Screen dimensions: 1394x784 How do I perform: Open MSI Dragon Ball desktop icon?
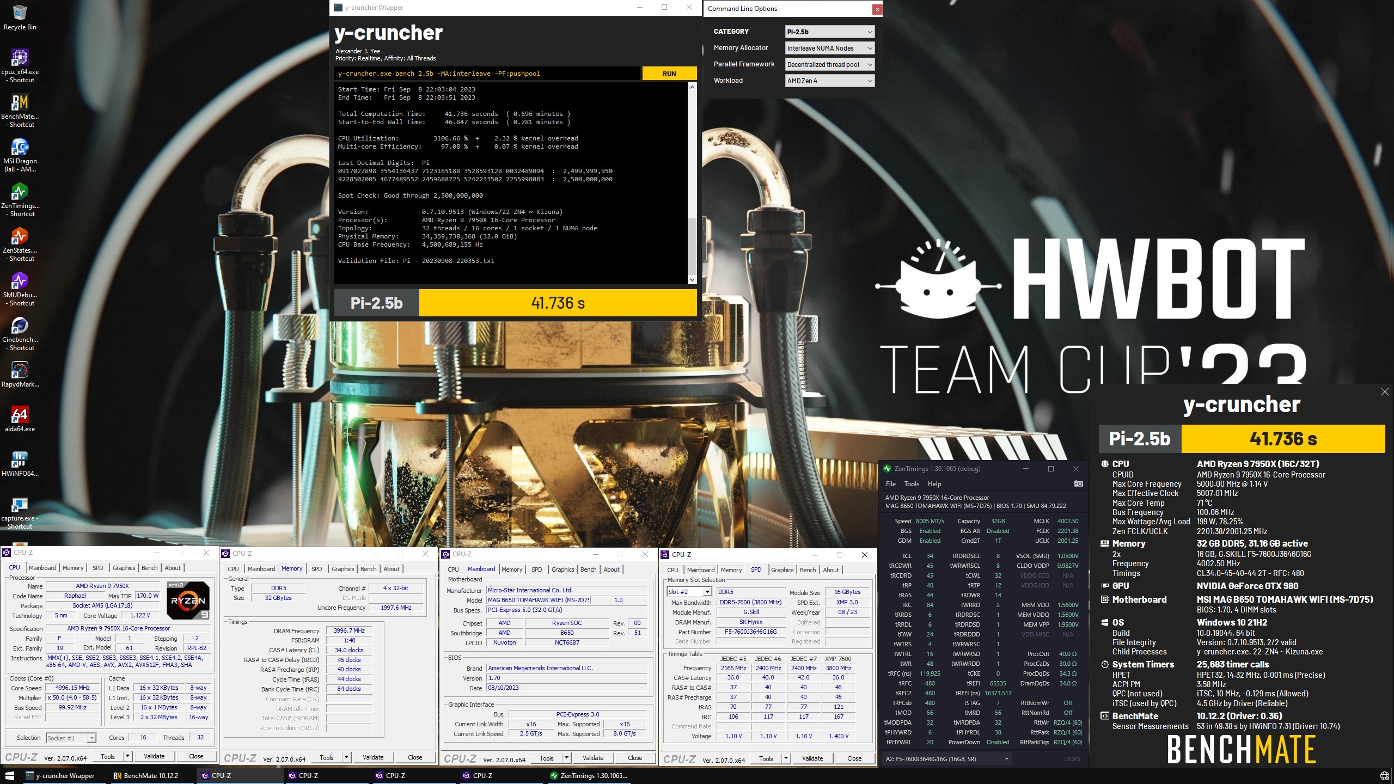(x=20, y=155)
